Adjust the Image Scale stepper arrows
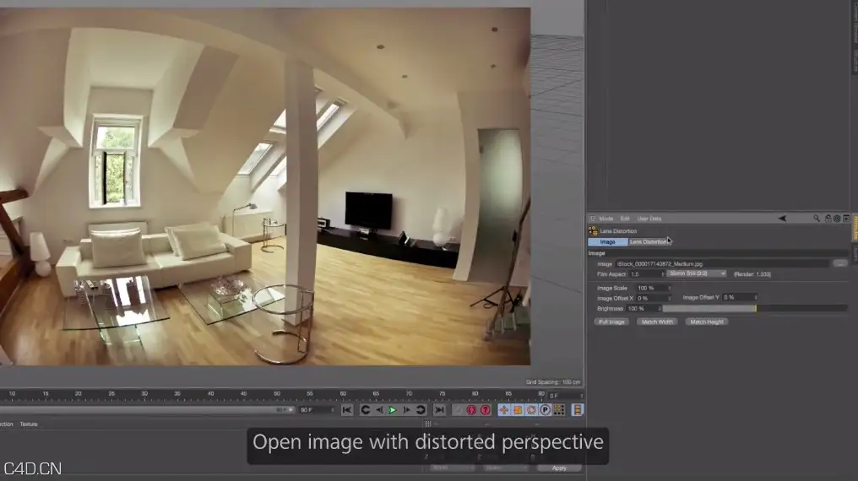The width and height of the screenshot is (858, 481). tap(670, 288)
